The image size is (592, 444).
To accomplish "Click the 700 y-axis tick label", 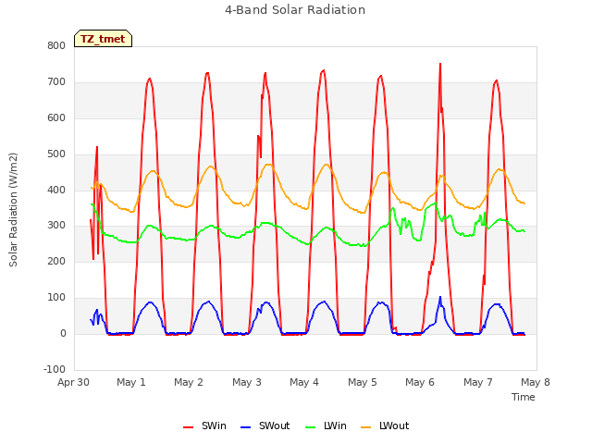I will point(56,82).
